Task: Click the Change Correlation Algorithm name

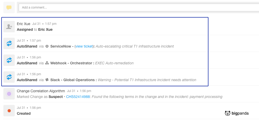Action: pos(41,91)
